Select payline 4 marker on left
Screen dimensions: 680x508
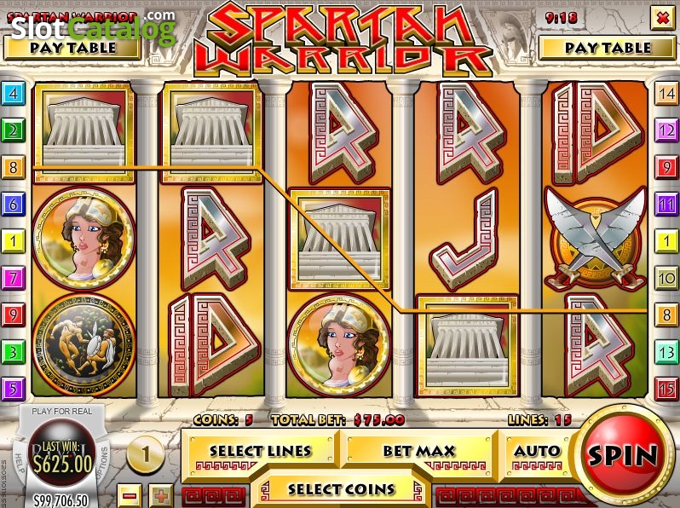click(14, 93)
